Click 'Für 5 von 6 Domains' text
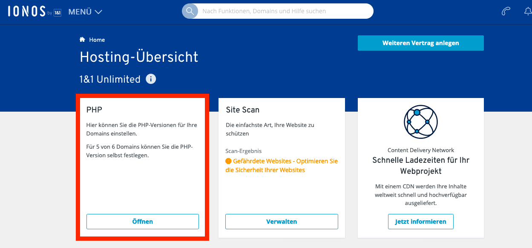The width and height of the screenshot is (532, 248). [x=140, y=151]
